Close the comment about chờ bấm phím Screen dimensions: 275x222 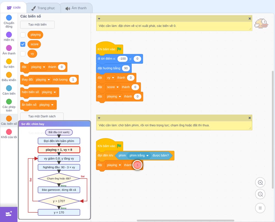pyautogui.click(x=250, y=118)
